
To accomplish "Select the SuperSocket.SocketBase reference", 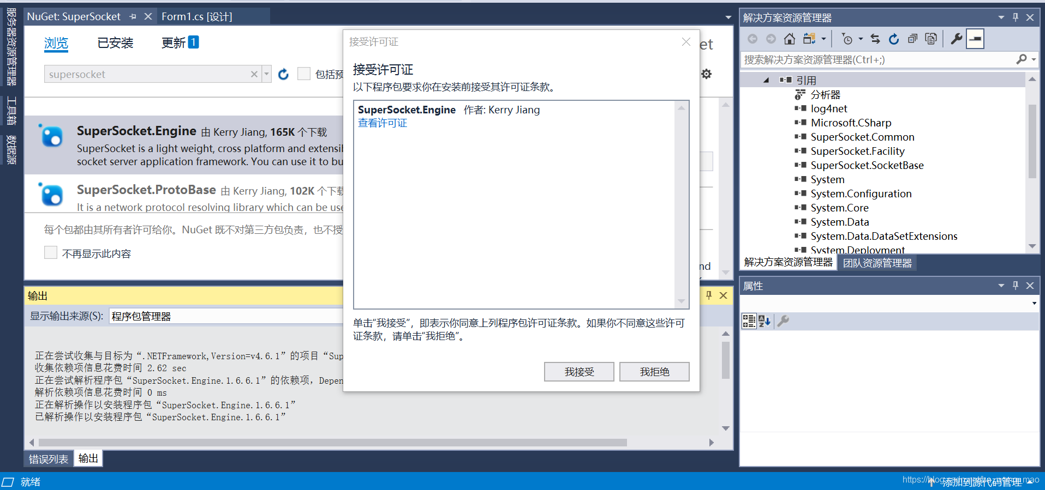I will (x=867, y=165).
